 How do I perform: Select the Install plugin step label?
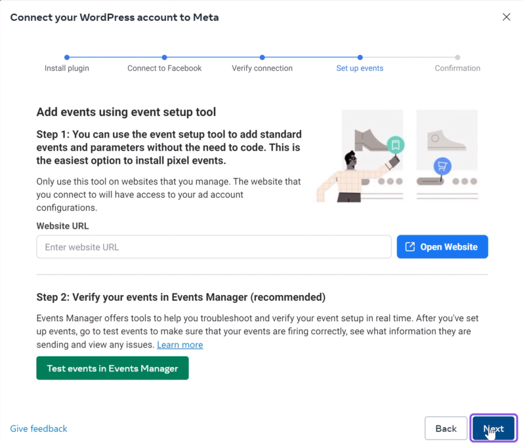67,68
